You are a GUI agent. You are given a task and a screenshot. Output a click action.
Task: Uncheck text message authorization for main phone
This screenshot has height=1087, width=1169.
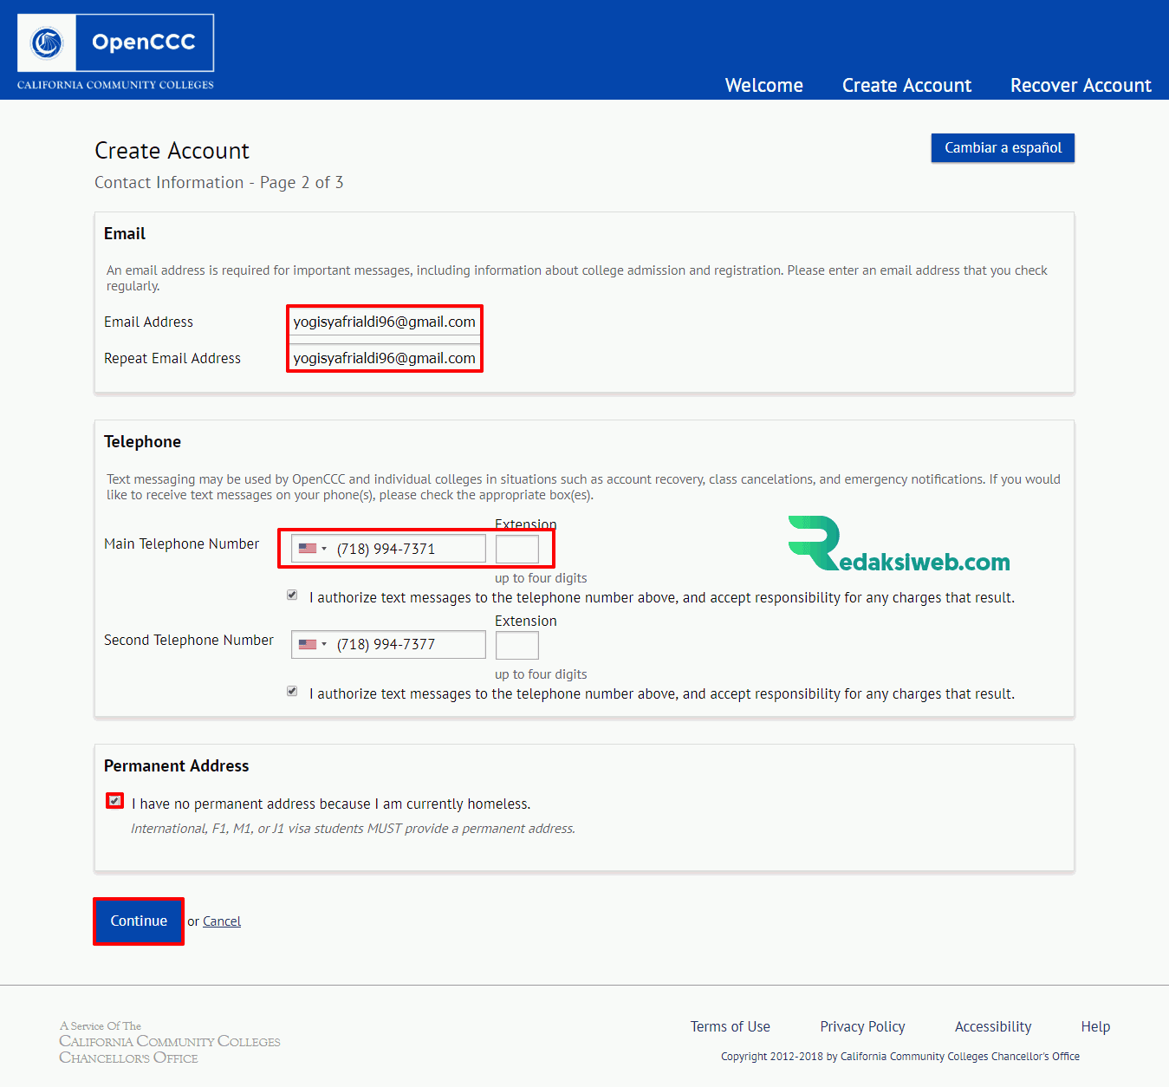(x=292, y=595)
